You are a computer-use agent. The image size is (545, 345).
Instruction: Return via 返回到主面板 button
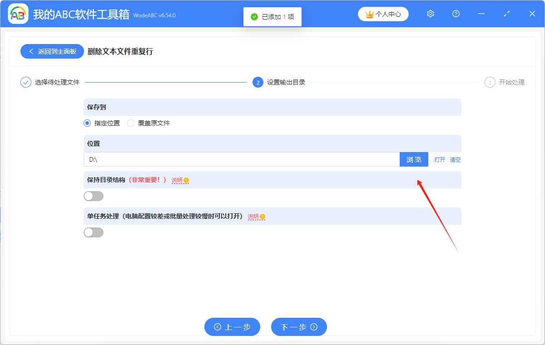tap(52, 51)
